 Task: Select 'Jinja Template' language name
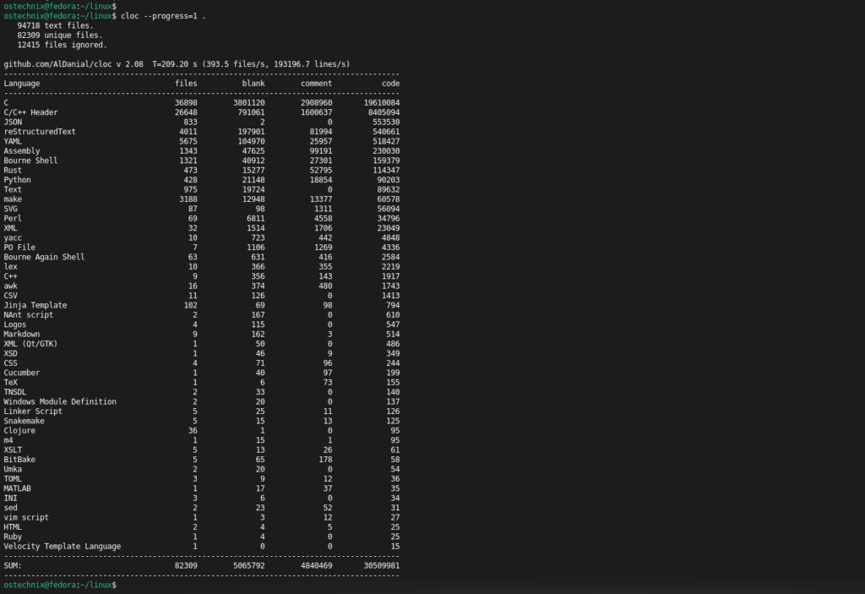click(35, 305)
